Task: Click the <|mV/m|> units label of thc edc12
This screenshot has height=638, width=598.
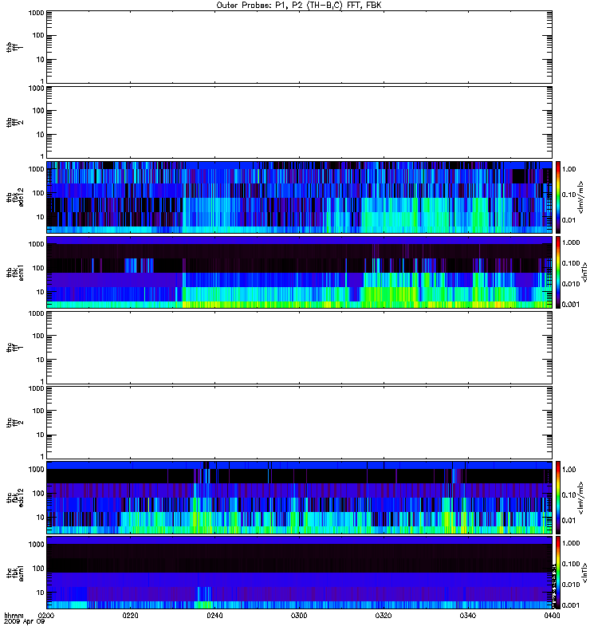Action: pyautogui.click(x=581, y=498)
